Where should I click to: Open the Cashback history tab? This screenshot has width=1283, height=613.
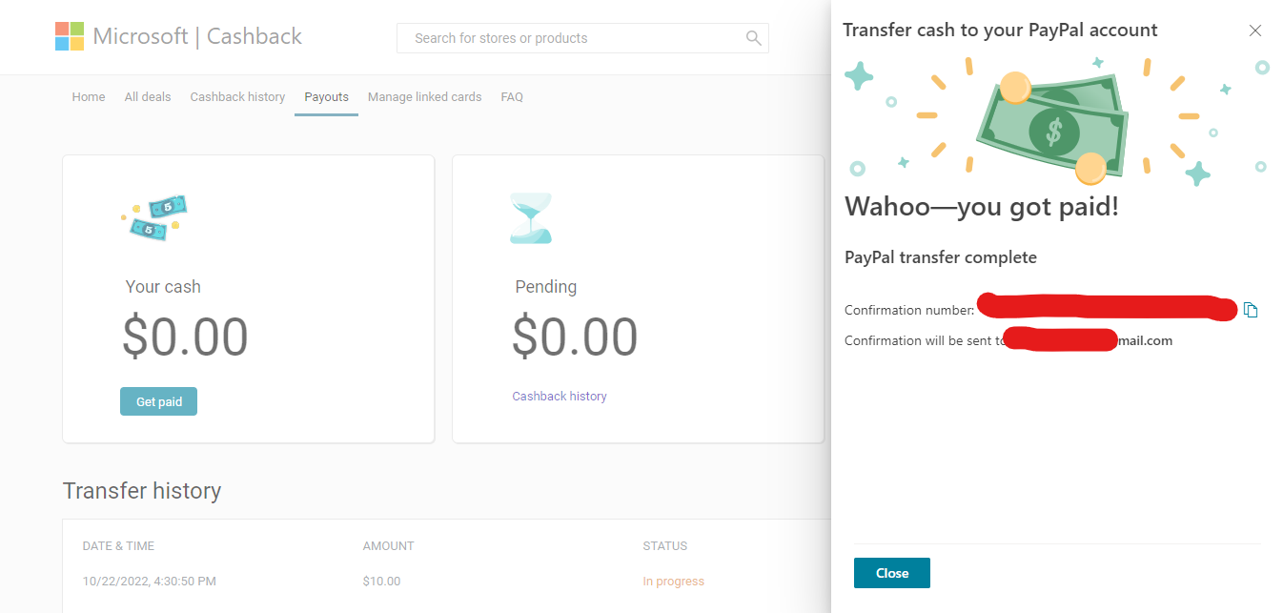click(x=237, y=97)
